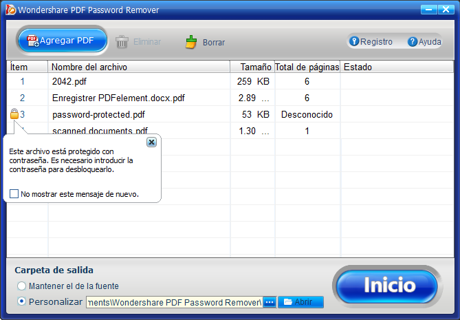The width and height of the screenshot is (460, 320).
Task: Click the 1.30 size cell
Action: click(x=253, y=131)
